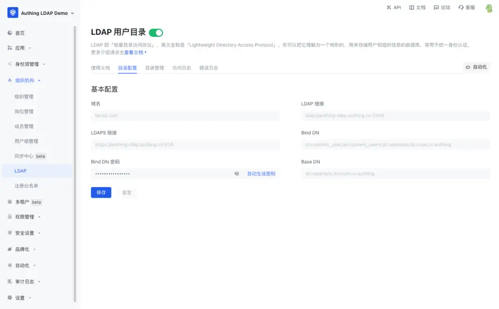Click the 论坛 chat icon in header
The height and width of the screenshot is (309, 499).
(x=436, y=7)
